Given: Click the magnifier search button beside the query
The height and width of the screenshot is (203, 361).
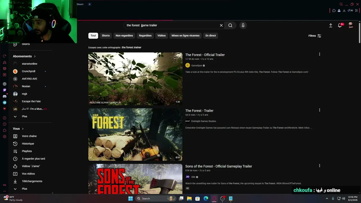Looking at the screenshot, I should pyautogui.click(x=230, y=25).
